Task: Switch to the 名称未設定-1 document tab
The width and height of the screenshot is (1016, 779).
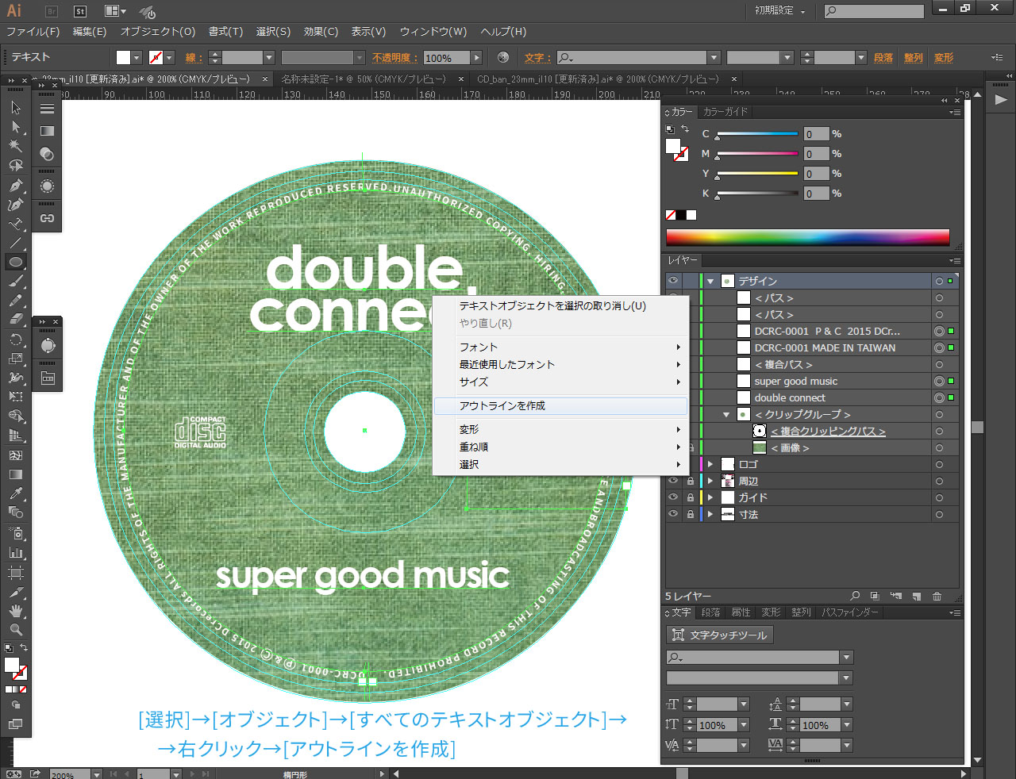Action: tap(364, 79)
